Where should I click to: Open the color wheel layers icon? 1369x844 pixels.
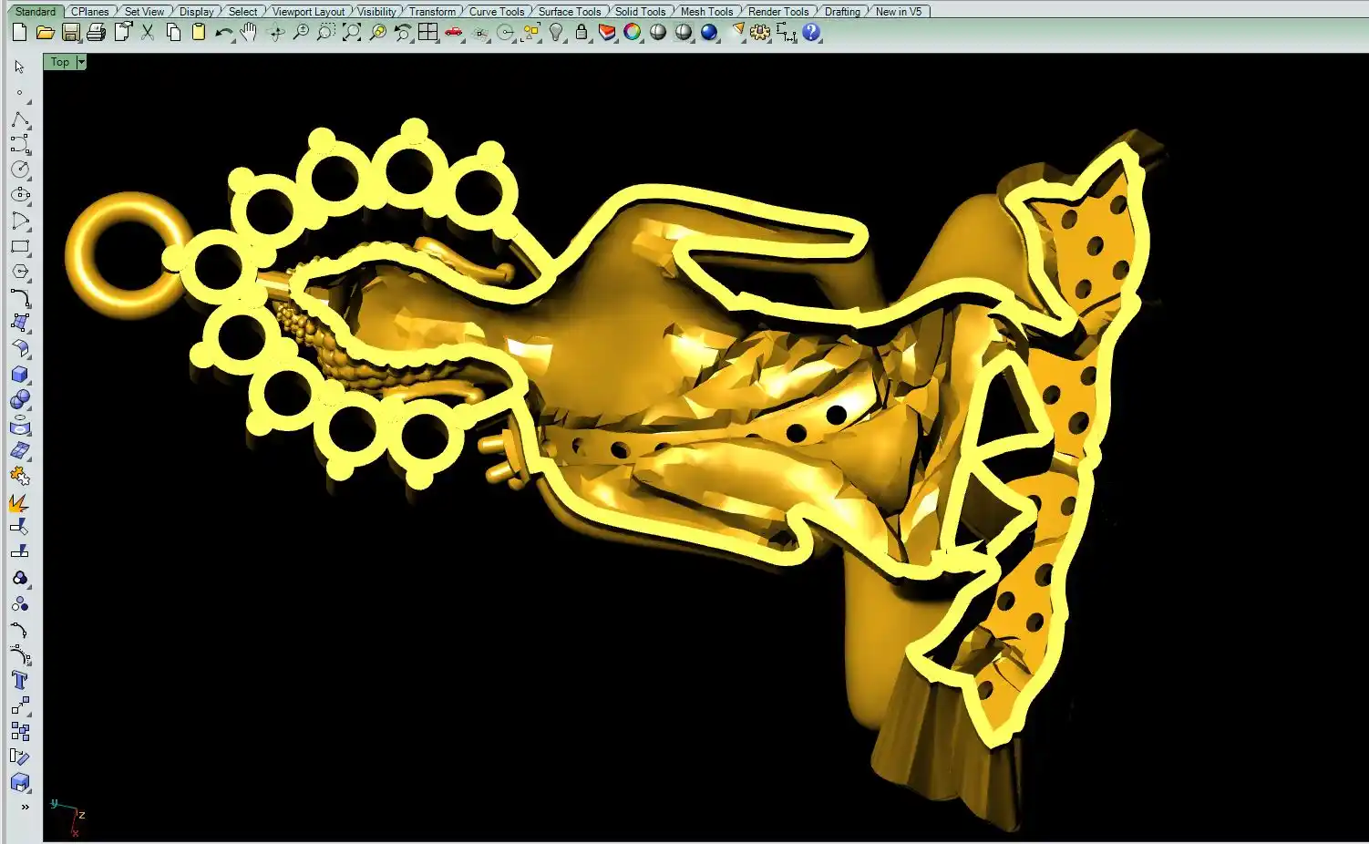pyautogui.click(x=633, y=33)
